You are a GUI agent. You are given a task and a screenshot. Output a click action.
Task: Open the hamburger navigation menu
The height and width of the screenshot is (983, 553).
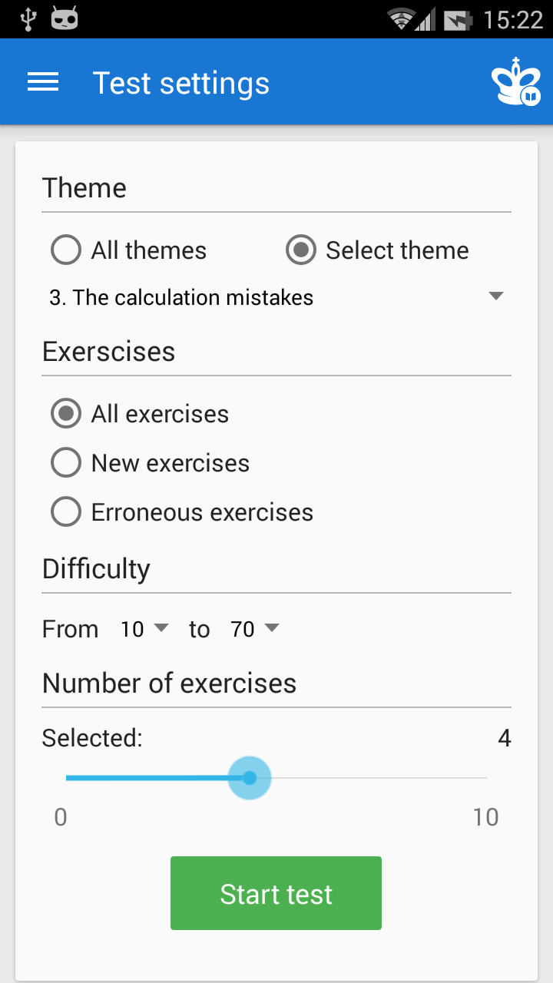pos(43,82)
